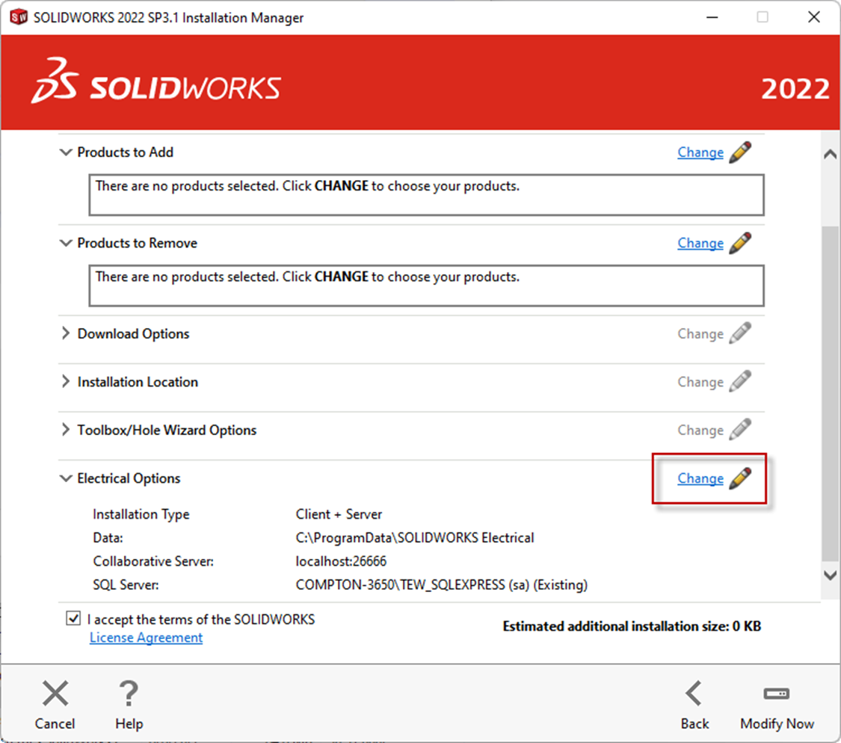Image resolution: width=841 pixels, height=743 pixels.
Task: Collapse the Products to Remove section
Action: pos(66,243)
